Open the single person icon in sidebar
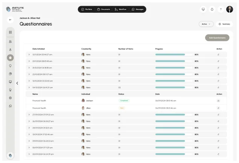This screenshot has height=163, width=239. [10, 50]
